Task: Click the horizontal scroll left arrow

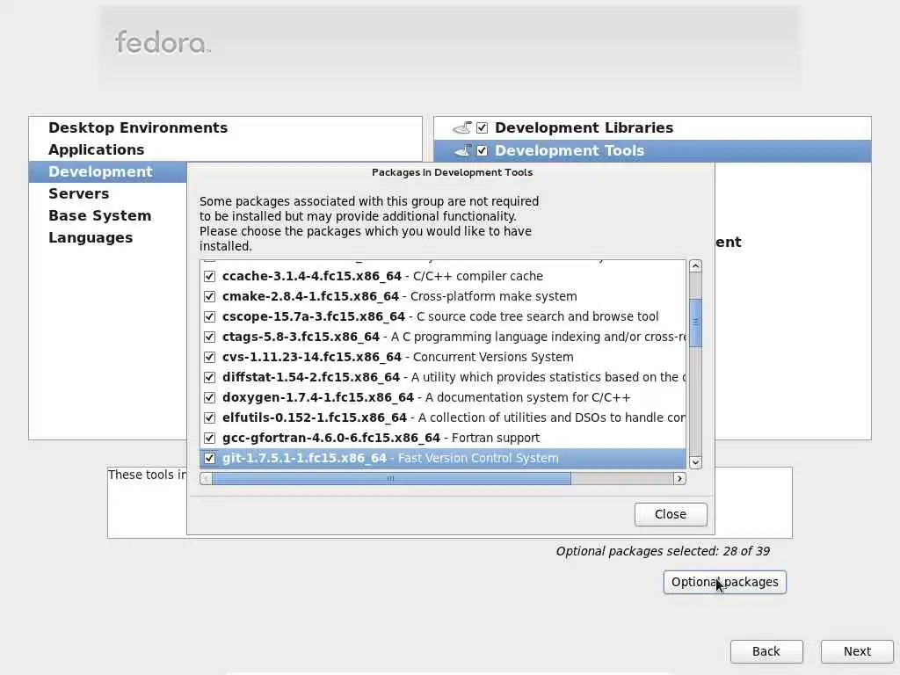Action: 206,479
